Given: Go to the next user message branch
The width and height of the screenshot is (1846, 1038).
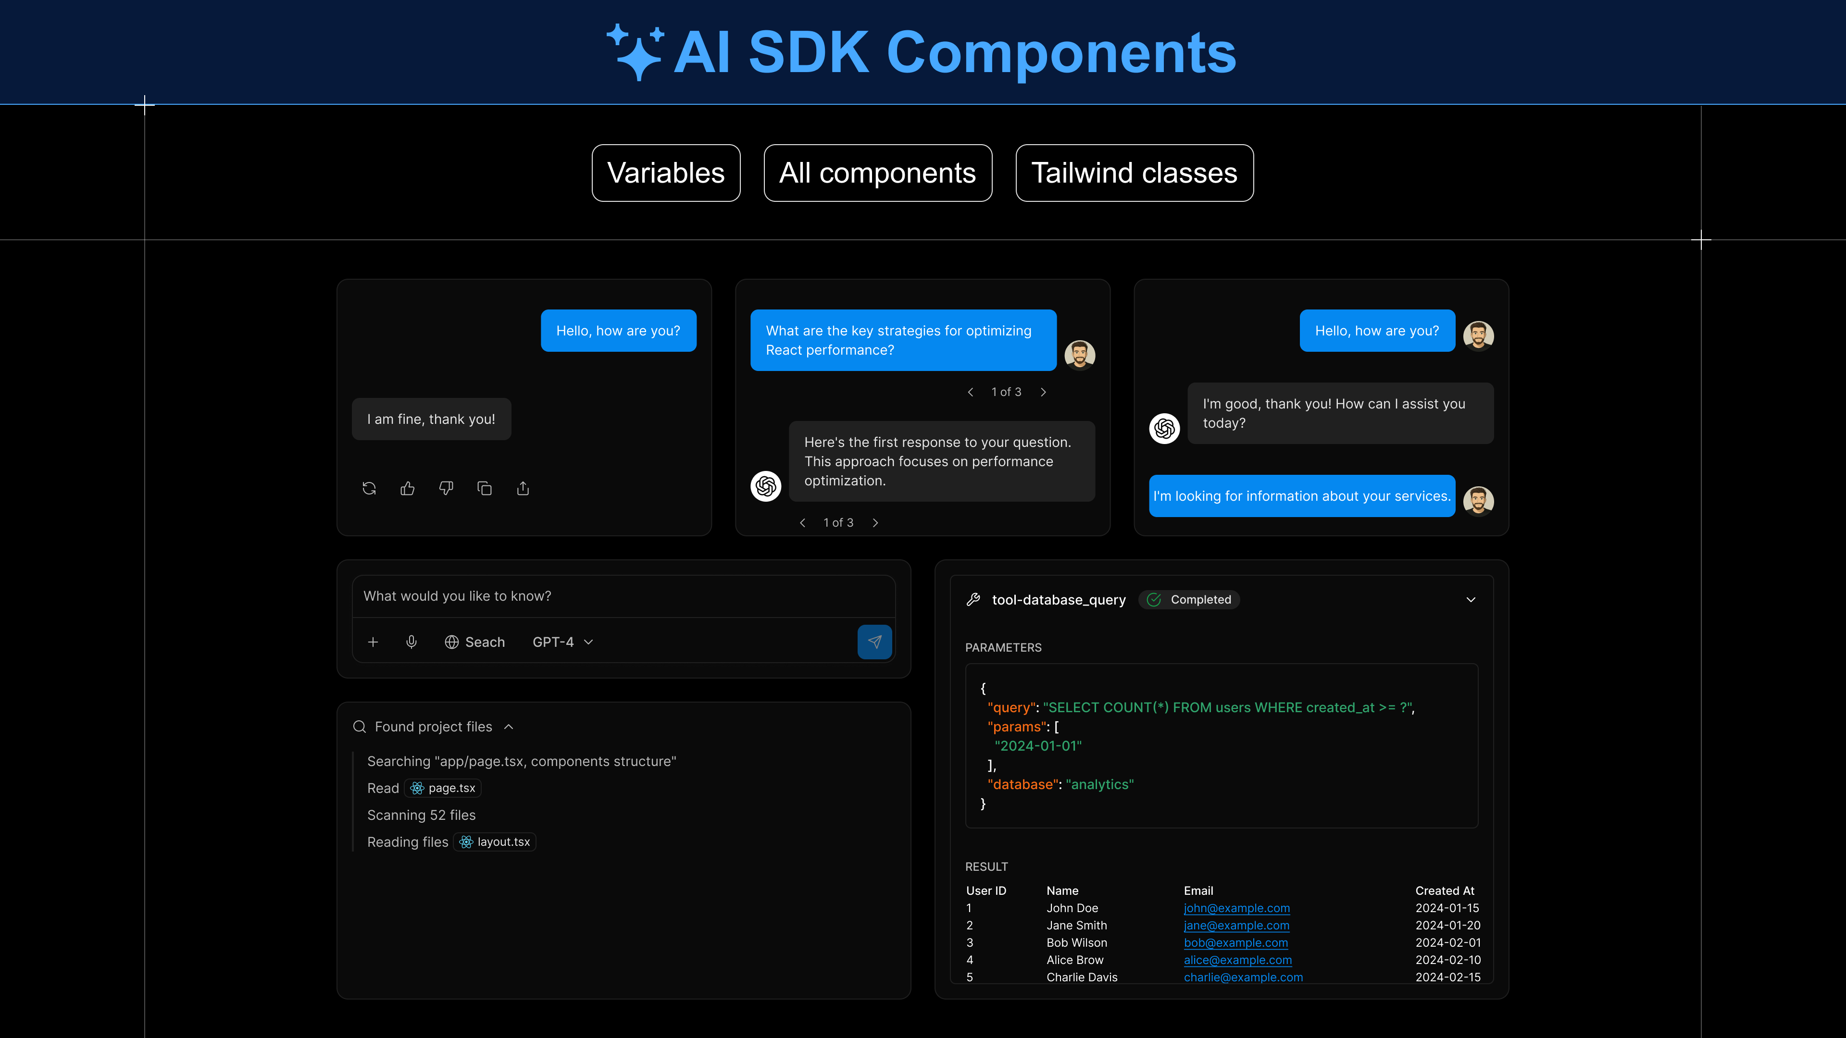Looking at the screenshot, I should pyautogui.click(x=1043, y=392).
